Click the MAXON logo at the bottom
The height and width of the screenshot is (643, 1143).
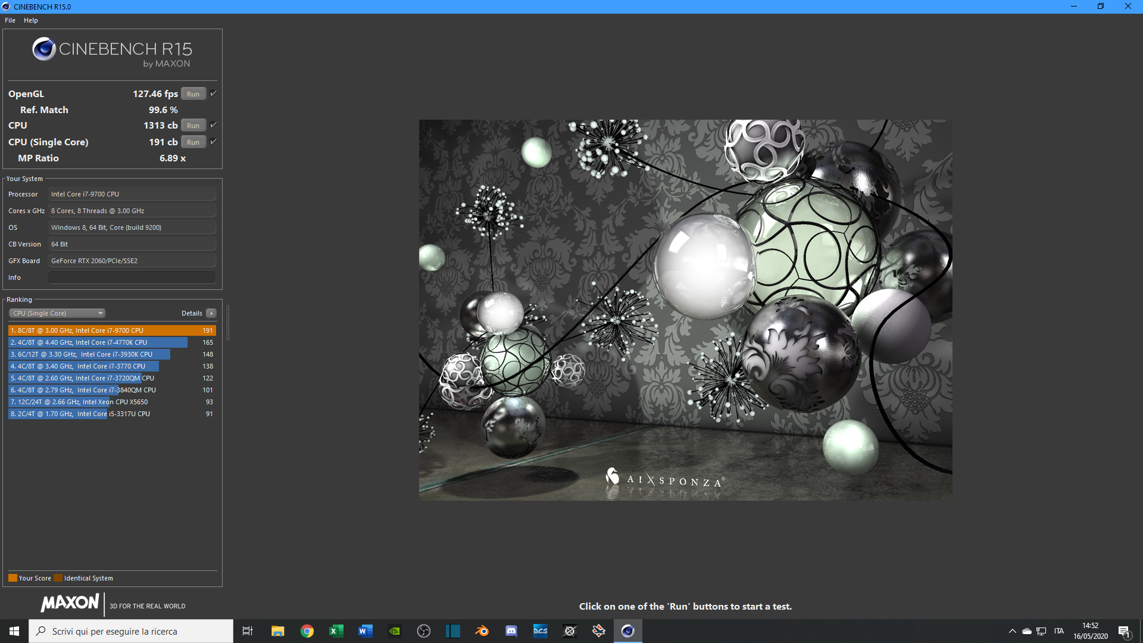point(70,603)
